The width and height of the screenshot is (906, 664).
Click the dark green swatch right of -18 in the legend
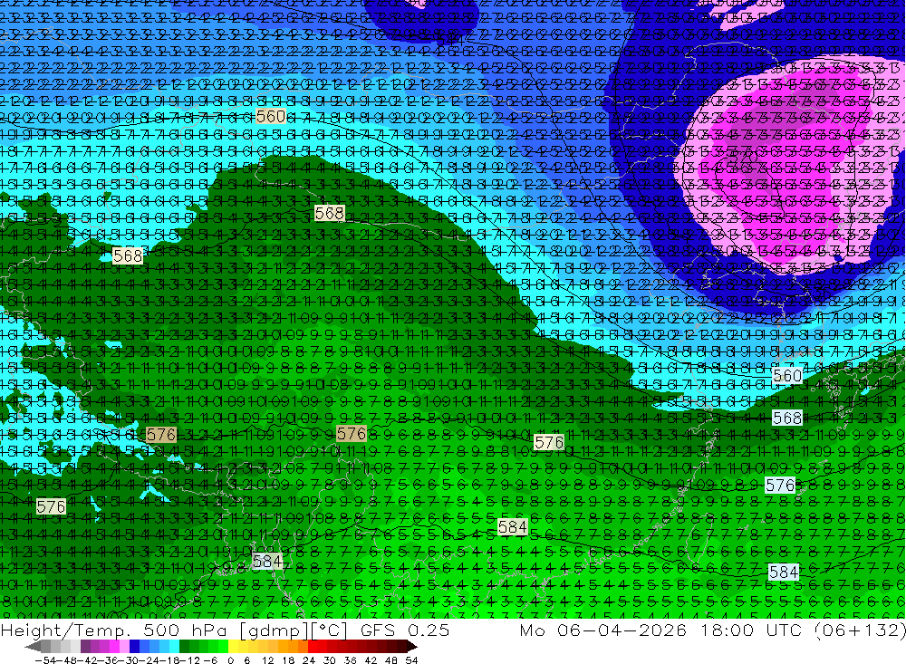pyautogui.click(x=184, y=647)
